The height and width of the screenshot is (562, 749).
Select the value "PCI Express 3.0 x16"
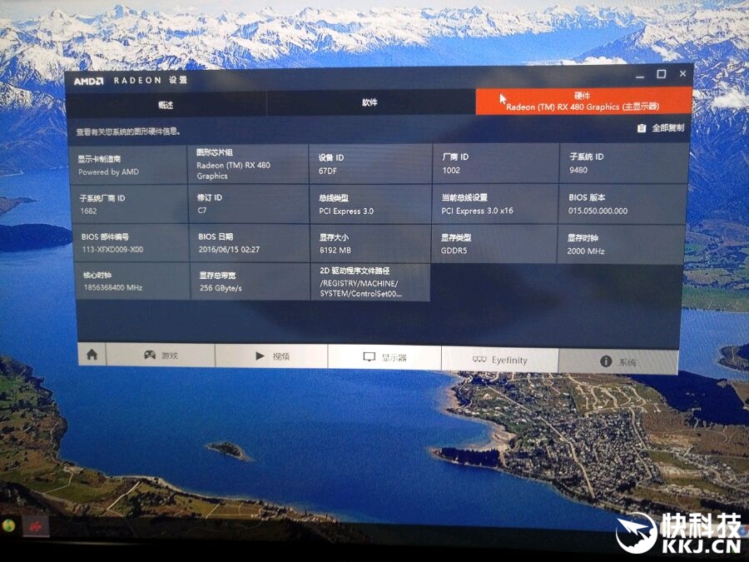pyautogui.click(x=477, y=211)
